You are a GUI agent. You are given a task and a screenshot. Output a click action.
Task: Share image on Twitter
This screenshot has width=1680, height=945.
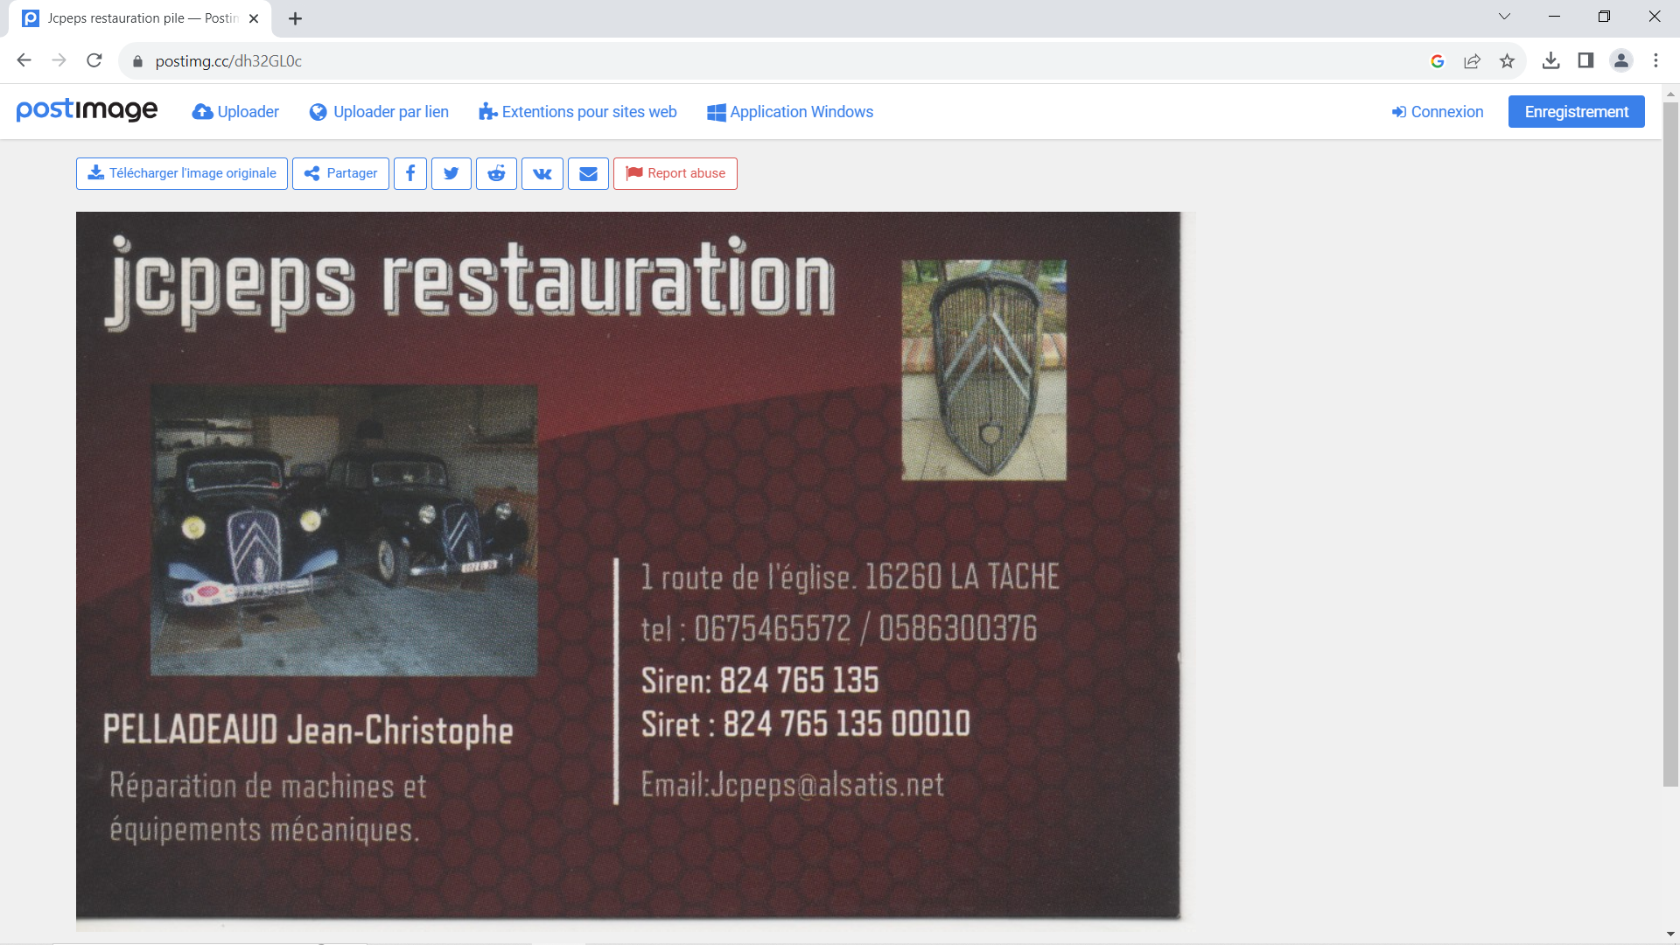(x=451, y=173)
